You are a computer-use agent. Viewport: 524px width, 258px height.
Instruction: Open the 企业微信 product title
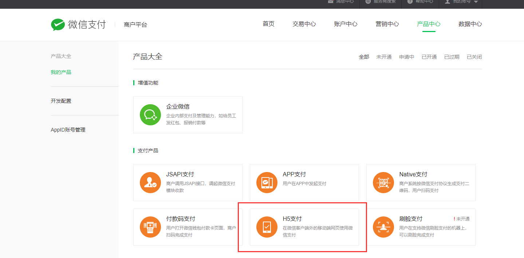pyautogui.click(x=178, y=107)
